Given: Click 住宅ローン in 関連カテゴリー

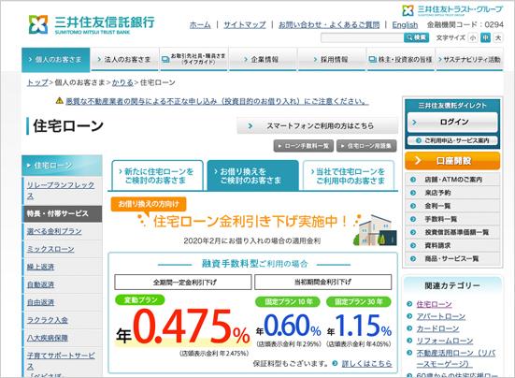Looking at the screenshot, I should coord(434,304).
